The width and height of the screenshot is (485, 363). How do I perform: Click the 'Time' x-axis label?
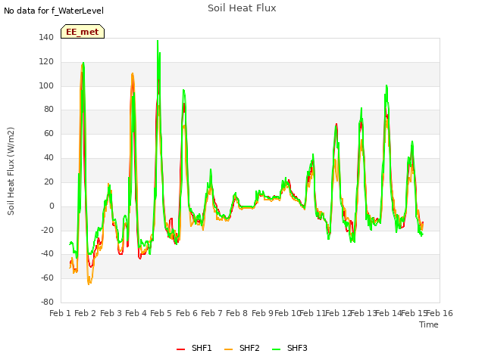(x=429, y=324)
